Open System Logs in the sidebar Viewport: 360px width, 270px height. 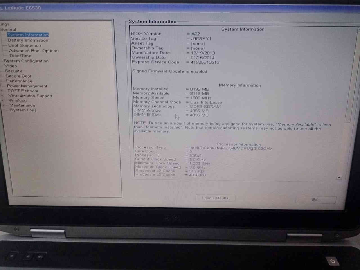(23, 110)
